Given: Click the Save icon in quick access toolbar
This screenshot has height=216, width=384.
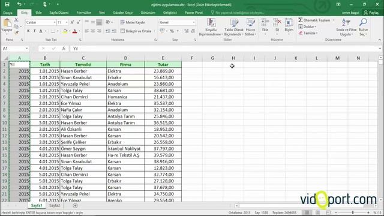Looking at the screenshot, I should point(7,4).
